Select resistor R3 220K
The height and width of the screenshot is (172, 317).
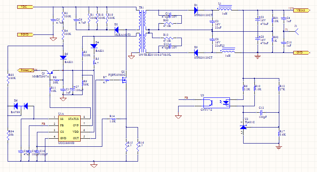click(x=83, y=54)
